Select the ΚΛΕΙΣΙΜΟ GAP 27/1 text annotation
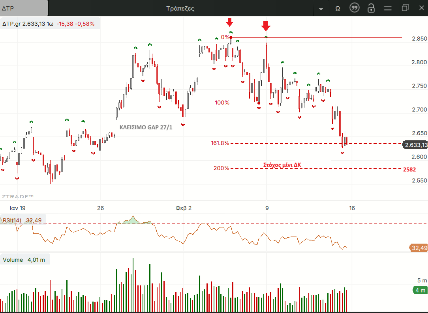 point(146,127)
